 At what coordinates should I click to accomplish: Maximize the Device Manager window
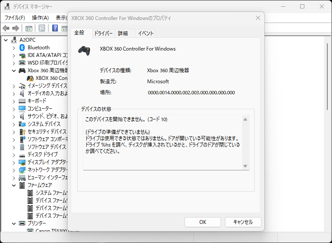coord(302,6)
